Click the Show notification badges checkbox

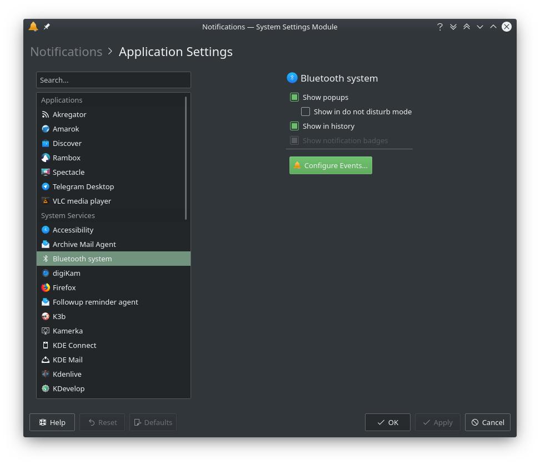294,141
